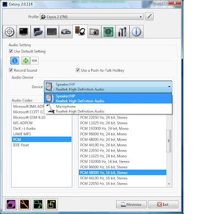The image size is (221, 214).
Task: Click the Minimize button
Action: [131, 205]
